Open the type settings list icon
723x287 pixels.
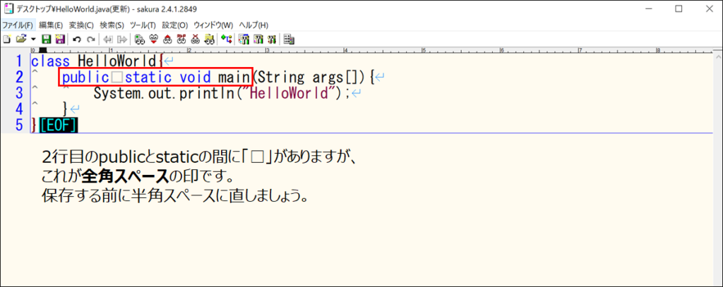(x=244, y=39)
